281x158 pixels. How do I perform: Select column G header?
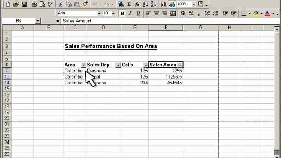(200, 27)
